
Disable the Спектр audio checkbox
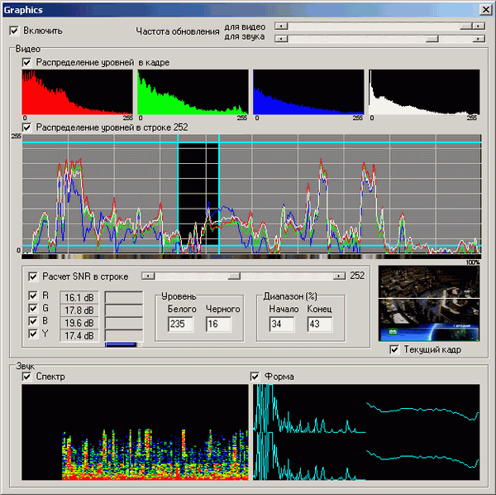(x=27, y=377)
